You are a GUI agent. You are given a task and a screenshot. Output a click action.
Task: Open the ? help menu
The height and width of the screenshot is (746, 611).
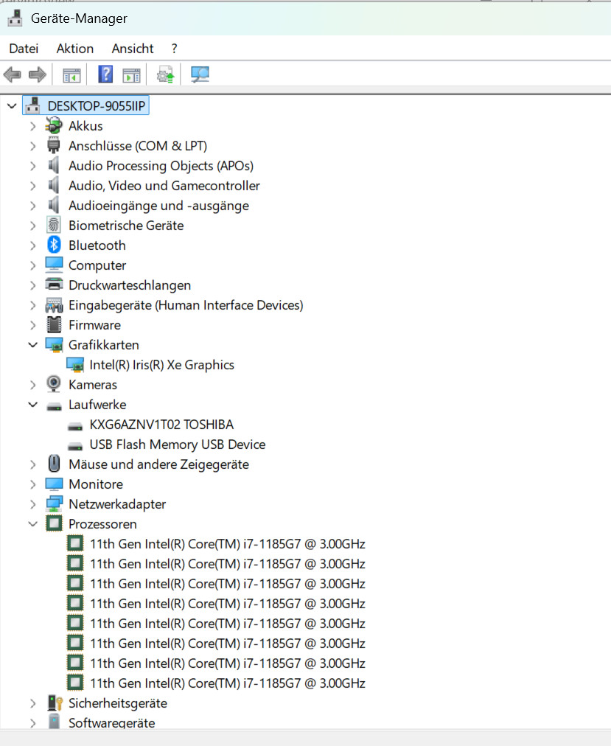tap(174, 49)
